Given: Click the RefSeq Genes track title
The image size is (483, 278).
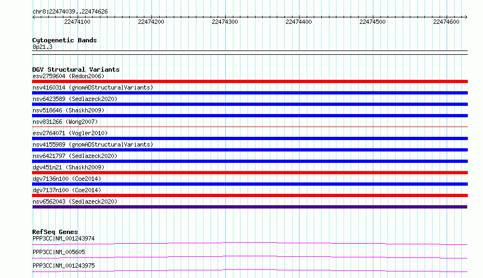Looking at the screenshot, I should point(55,232).
